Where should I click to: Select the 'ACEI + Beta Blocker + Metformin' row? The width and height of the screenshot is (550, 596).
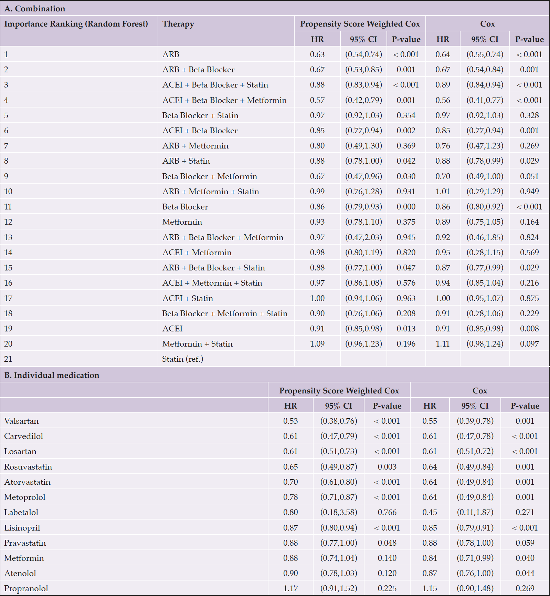[275, 100]
